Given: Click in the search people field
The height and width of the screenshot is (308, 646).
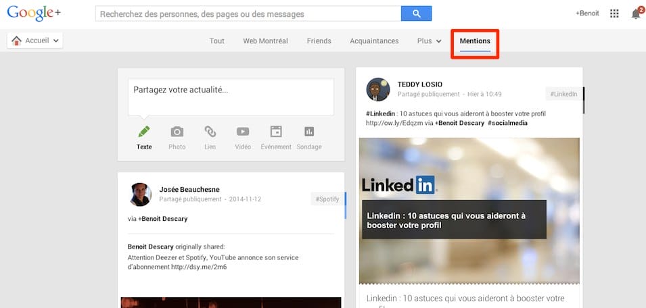Looking at the screenshot, I should [248, 14].
